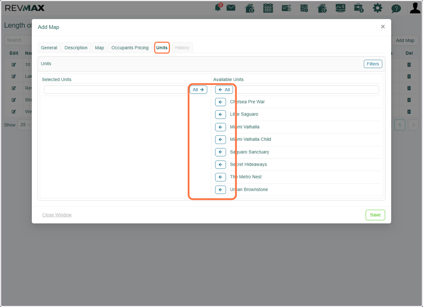Image resolution: width=423 pixels, height=307 pixels.
Task: Click 'All →' to remove all selected units
Action: point(198,90)
